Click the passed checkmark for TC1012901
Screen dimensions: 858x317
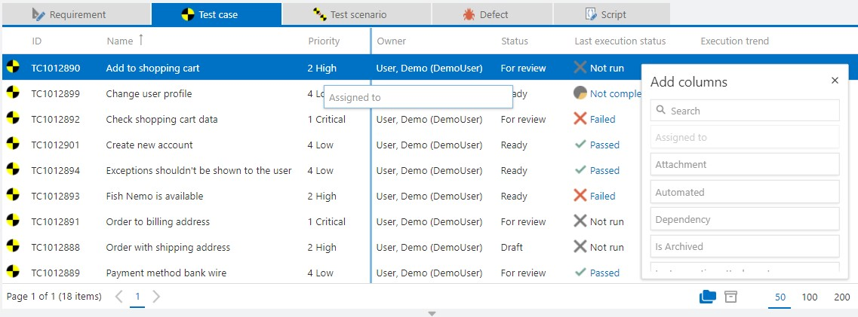(x=580, y=145)
